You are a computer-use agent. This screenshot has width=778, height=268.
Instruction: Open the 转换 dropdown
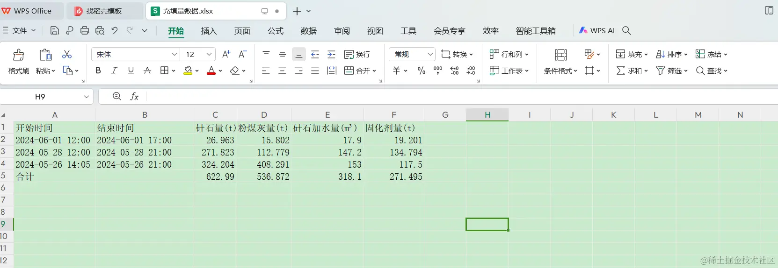click(x=457, y=54)
